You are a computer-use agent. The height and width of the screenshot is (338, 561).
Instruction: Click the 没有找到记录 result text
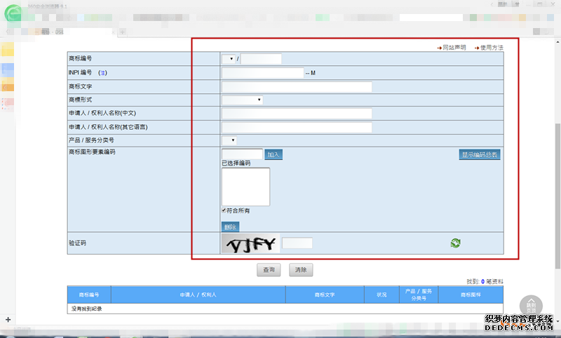[x=86, y=309]
